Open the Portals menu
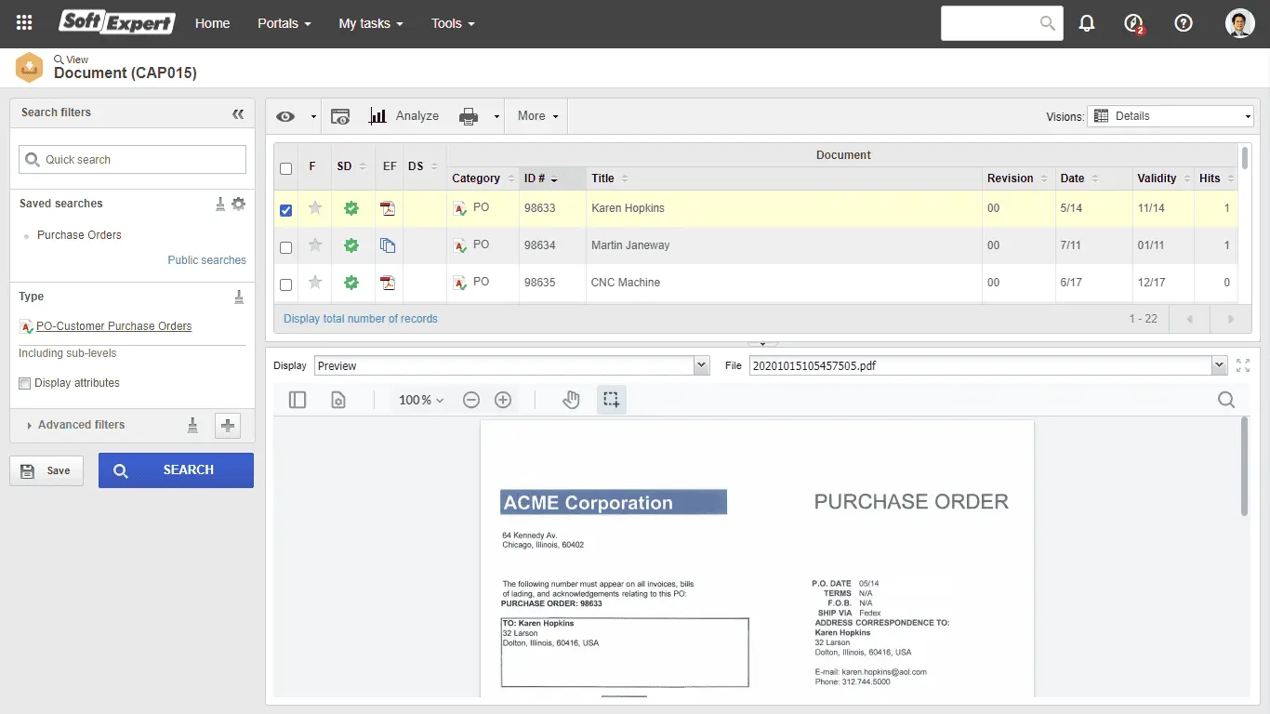This screenshot has width=1270, height=714. click(x=284, y=23)
